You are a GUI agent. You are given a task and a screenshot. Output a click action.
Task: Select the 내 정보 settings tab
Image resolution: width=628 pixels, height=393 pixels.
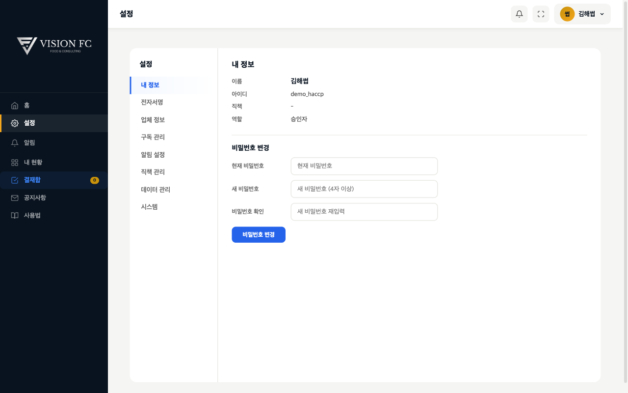174,85
